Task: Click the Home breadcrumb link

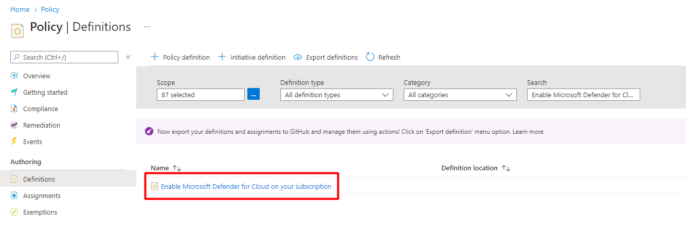Action: point(20,9)
